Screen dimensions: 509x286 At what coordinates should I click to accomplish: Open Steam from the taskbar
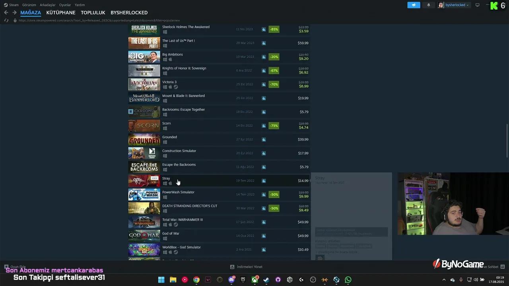pos(266,280)
